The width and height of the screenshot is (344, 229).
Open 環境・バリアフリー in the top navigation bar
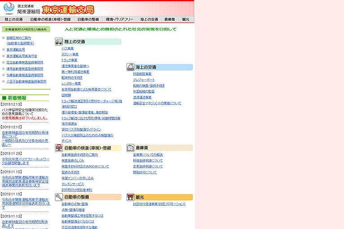119,19
